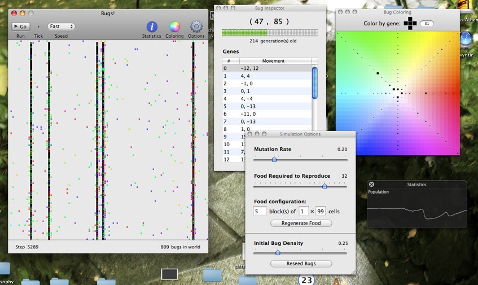Click the calendar 23 icon at bottom
The height and width of the screenshot is (285, 478).
306,280
